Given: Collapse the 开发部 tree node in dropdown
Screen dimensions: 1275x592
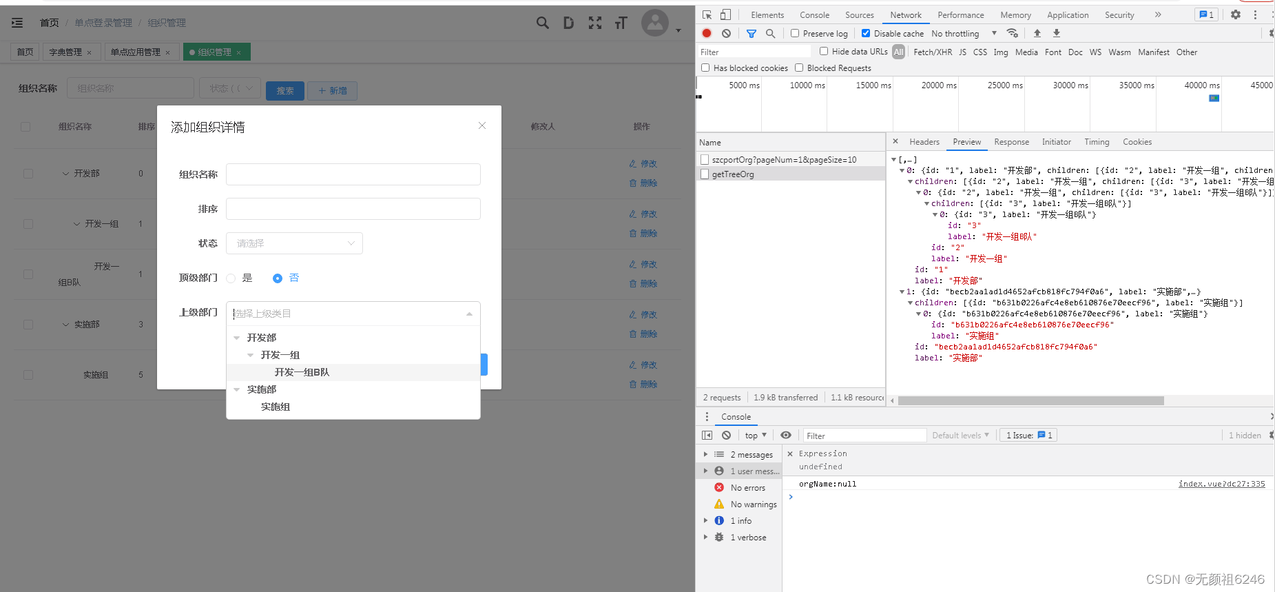Looking at the screenshot, I should pos(237,338).
